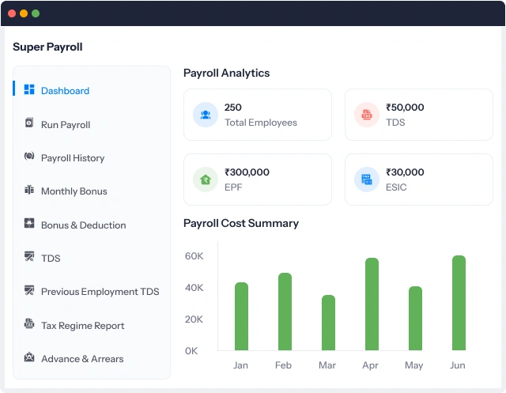
Task: Go to Advance & Arrears
Action: pos(82,358)
